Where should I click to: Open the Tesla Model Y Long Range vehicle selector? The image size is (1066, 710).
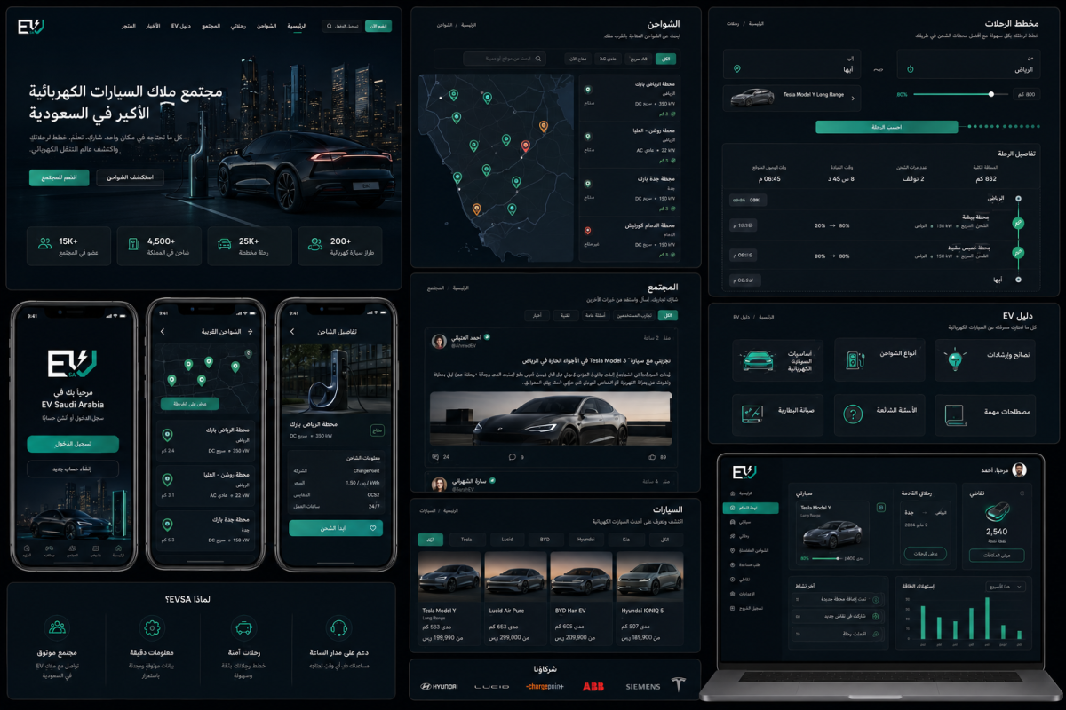792,97
